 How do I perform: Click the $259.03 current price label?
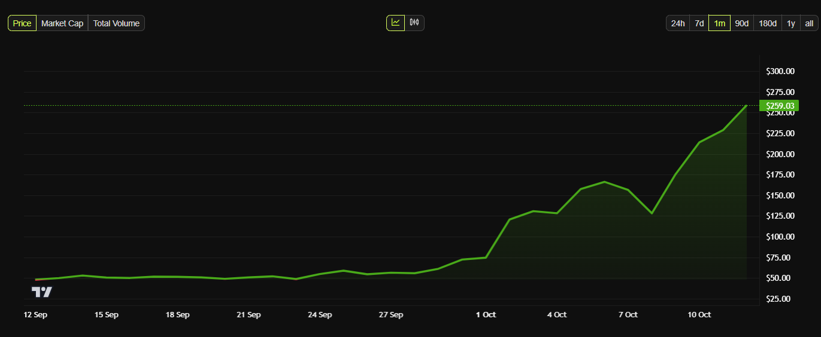click(x=780, y=106)
